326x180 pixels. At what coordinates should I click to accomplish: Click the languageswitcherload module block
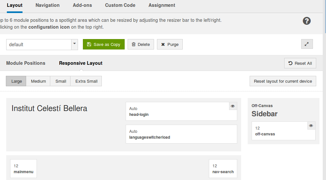click(181, 134)
